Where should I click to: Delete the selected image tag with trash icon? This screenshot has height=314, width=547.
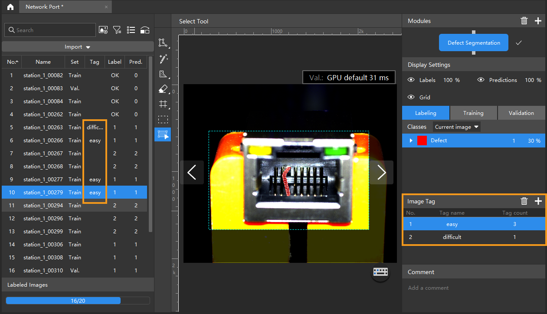pos(524,201)
